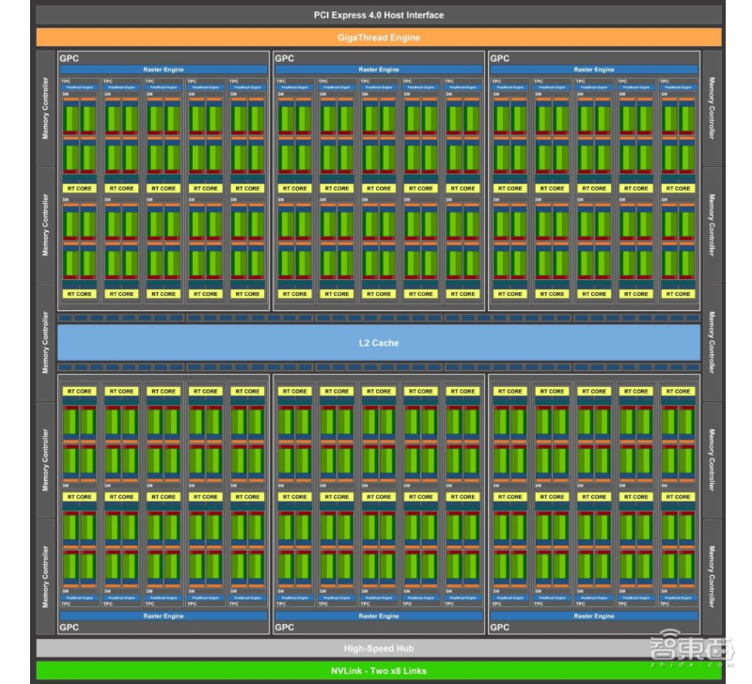752x684 pixels.
Task: Click Raster Engine in the upper-right GPC
Action: point(594,70)
